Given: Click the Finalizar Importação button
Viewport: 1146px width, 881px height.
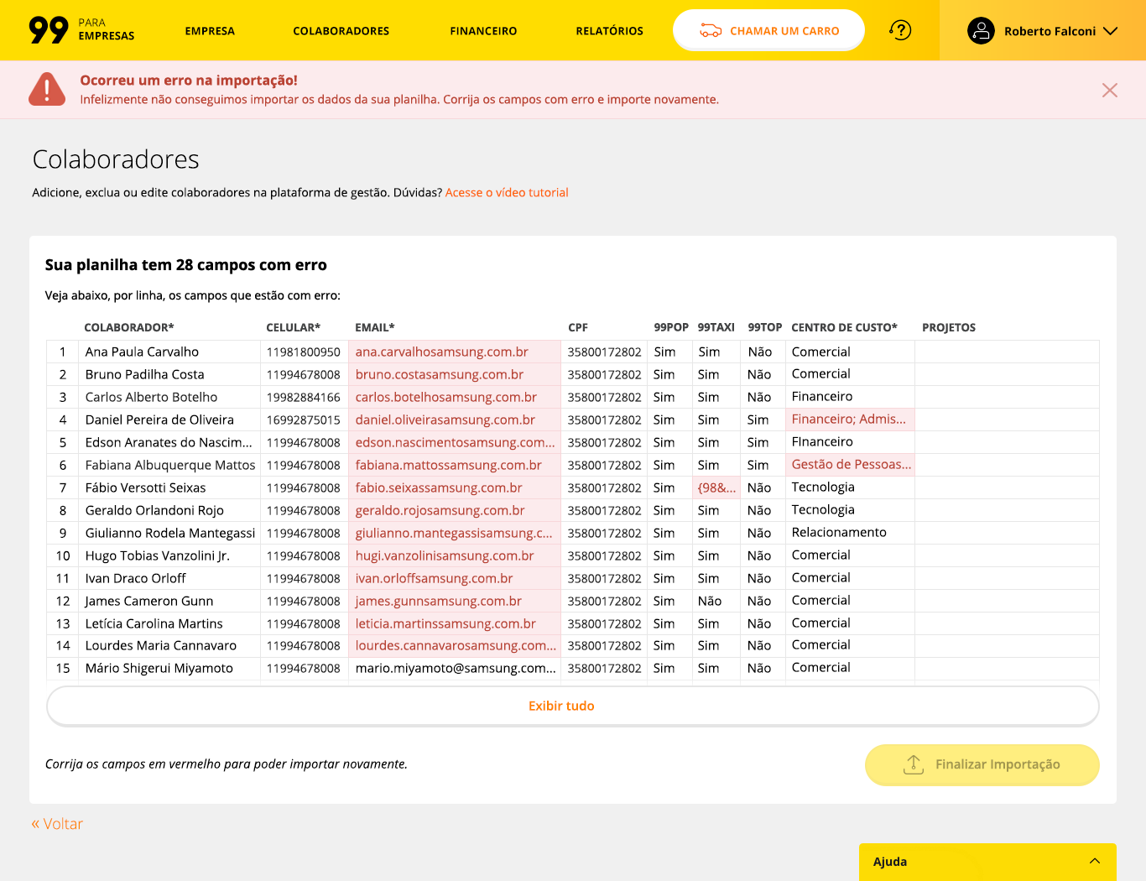Looking at the screenshot, I should pyautogui.click(x=982, y=764).
